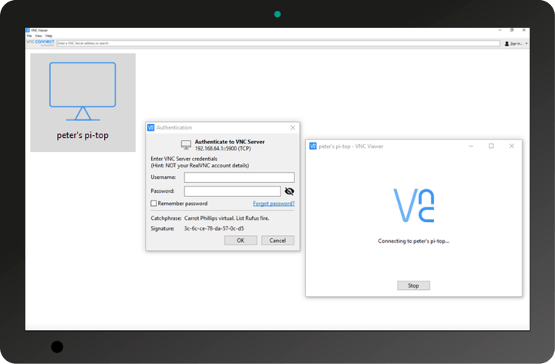This screenshot has height=364, width=555.
Task: Click the 'Hint: NOT your RealVNC account details' text
Action: (200, 165)
